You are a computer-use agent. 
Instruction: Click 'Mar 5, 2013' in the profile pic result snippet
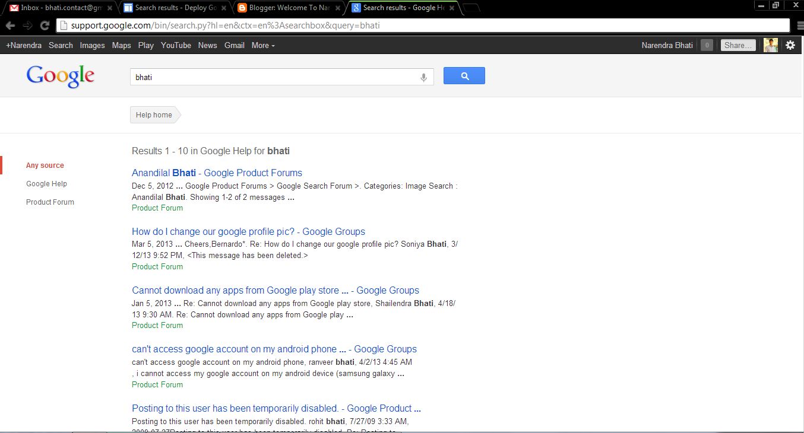pyautogui.click(x=153, y=244)
